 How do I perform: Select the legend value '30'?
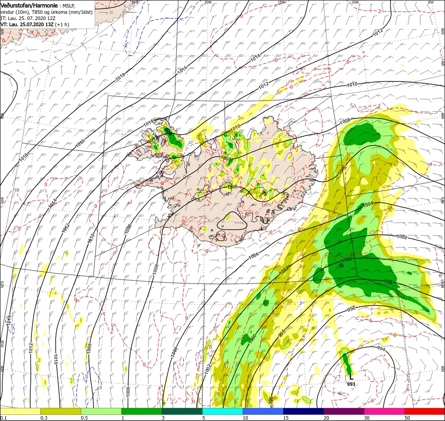(367, 418)
